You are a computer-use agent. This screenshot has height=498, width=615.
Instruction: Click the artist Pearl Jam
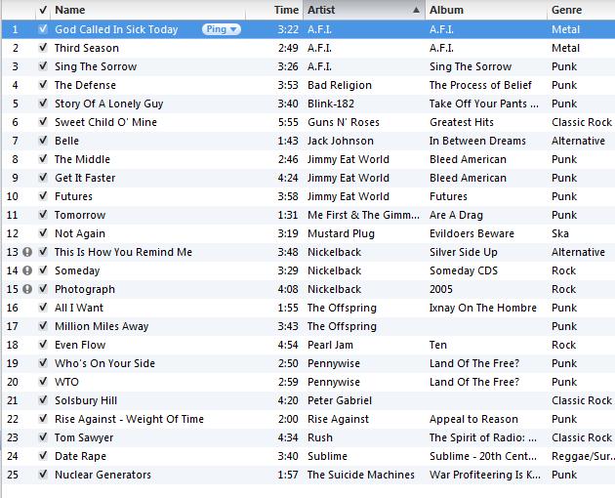(x=330, y=345)
